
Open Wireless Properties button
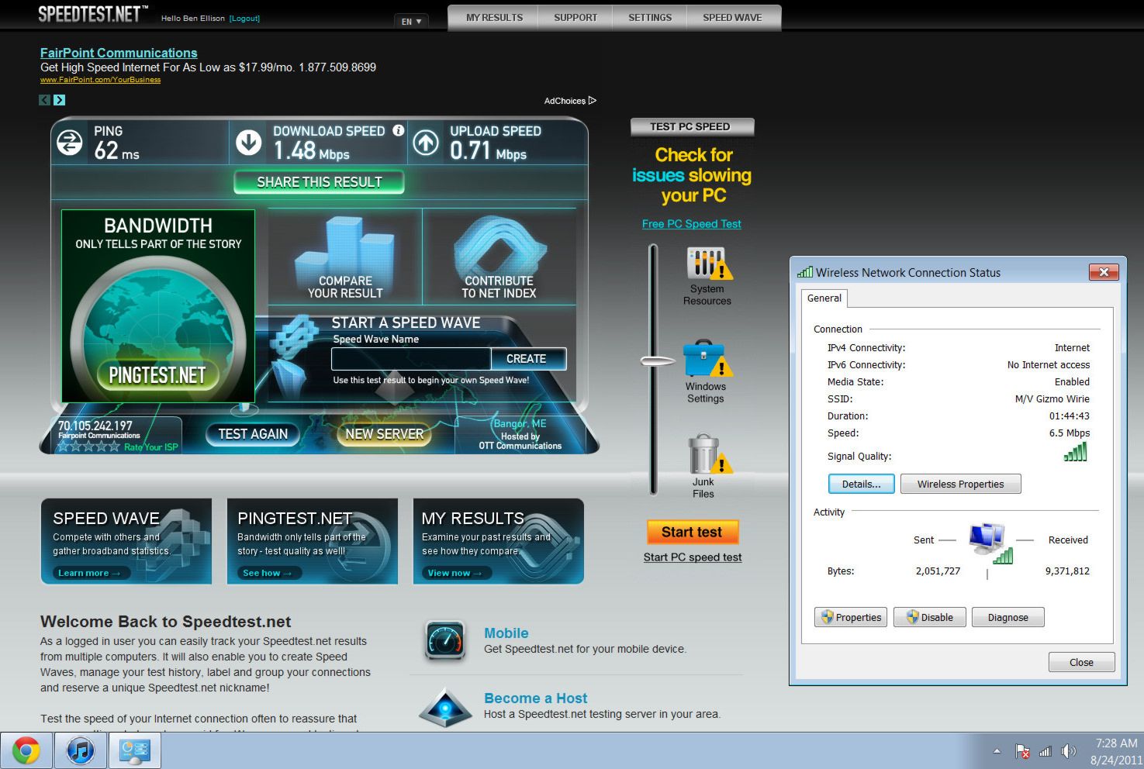coord(960,484)
